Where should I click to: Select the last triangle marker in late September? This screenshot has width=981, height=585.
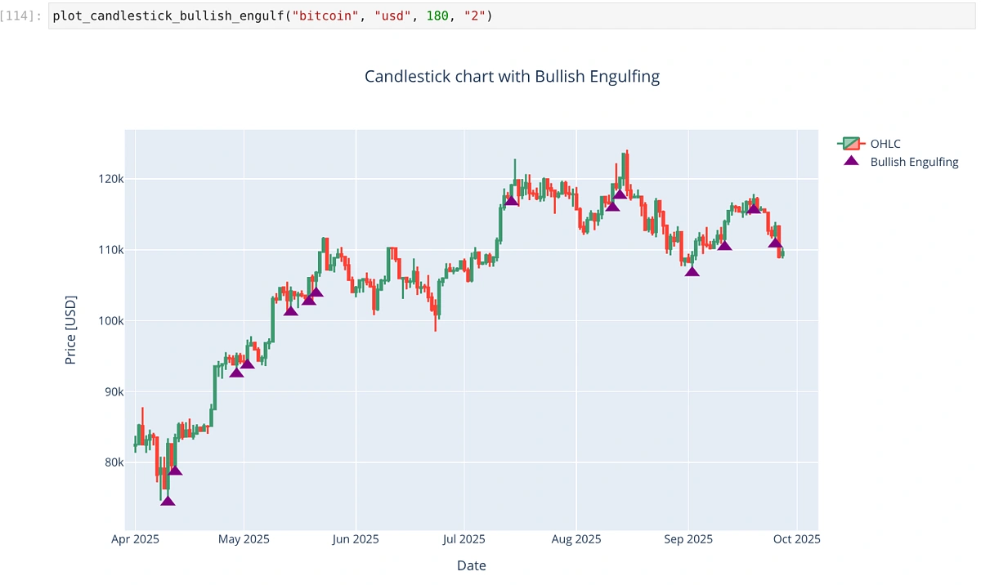tap(775, 242)
